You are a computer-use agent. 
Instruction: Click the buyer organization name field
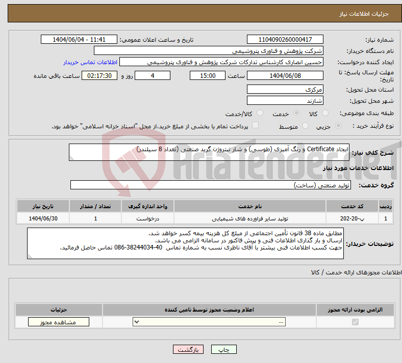pos(209,50)
